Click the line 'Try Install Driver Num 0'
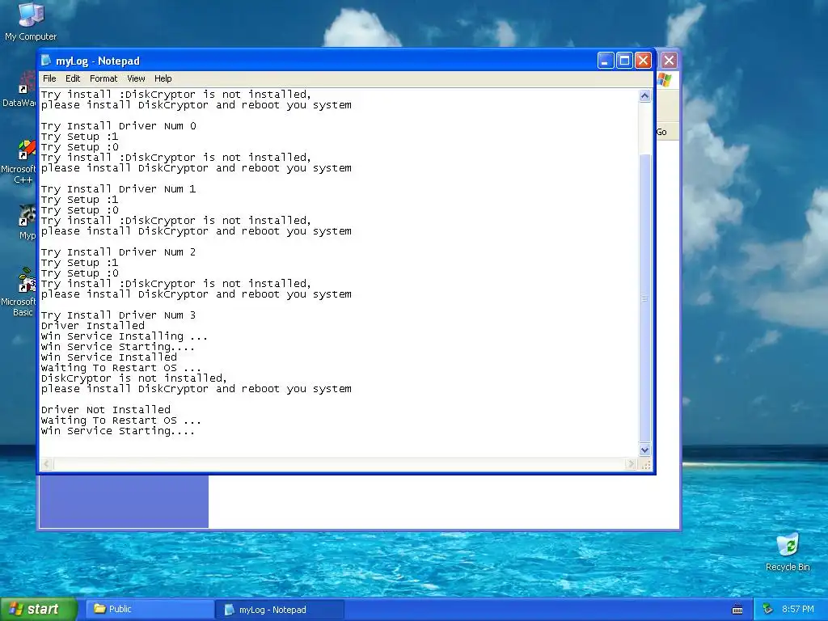Image resolution: width=828 pixels, height=621 pixels. point(118,125)
